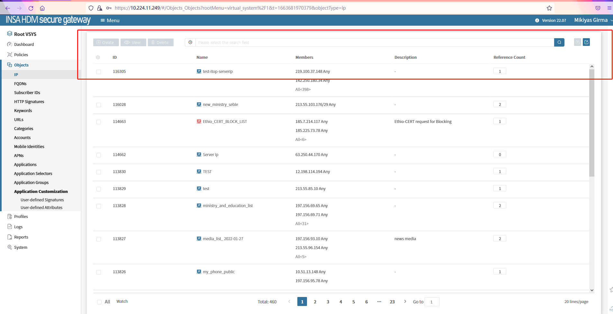Click the Watch link at the bottom
The width and height of the screenshot is (613, 314).
coord(122,301)
